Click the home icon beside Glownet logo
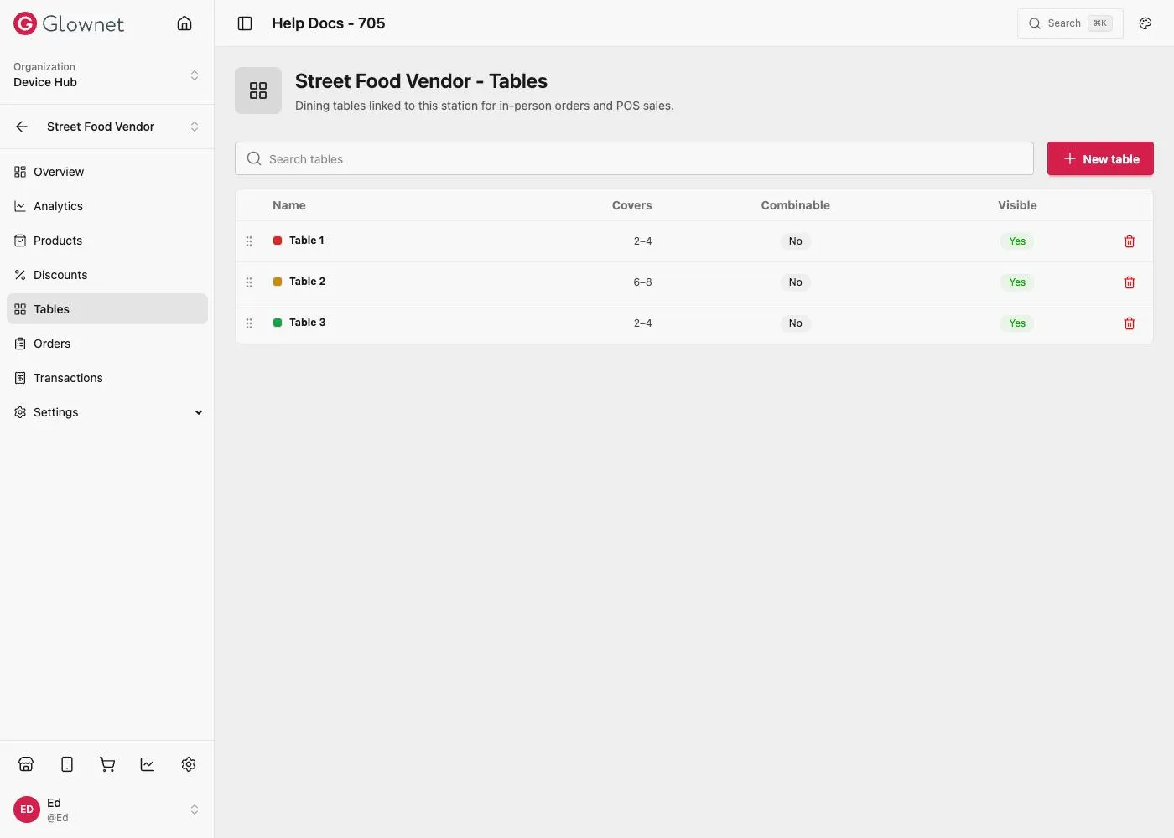This screenshot has width=1174, height=838. [184, 23]
